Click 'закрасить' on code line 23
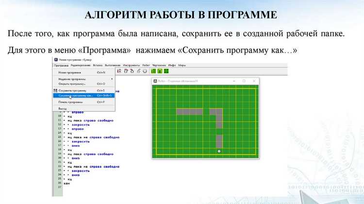Viewport: 364px width, 204px height. point(80,171)
